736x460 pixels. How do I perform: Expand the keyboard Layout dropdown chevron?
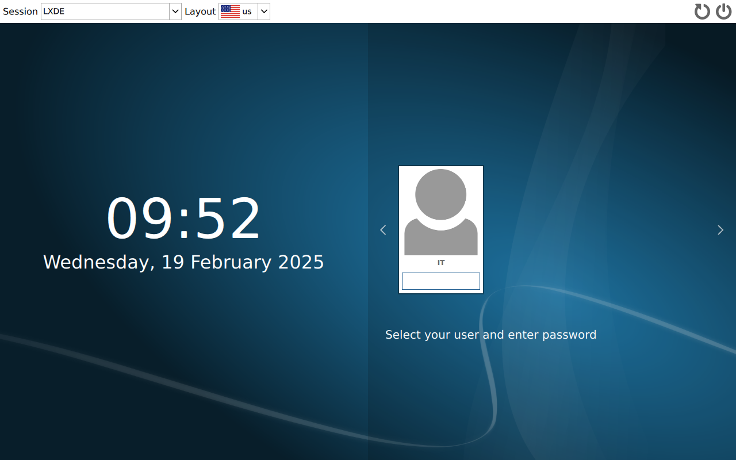tap(263, 11)
